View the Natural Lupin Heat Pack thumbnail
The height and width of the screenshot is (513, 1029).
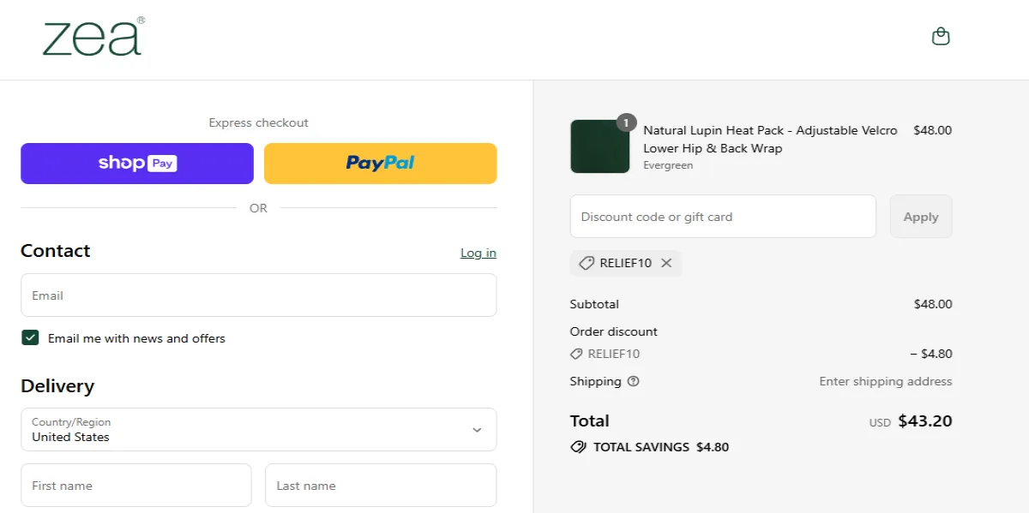[x=599, y=146]
